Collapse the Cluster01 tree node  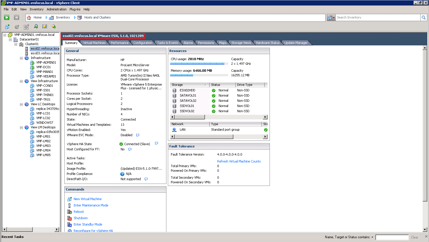(x=16, y=44)
